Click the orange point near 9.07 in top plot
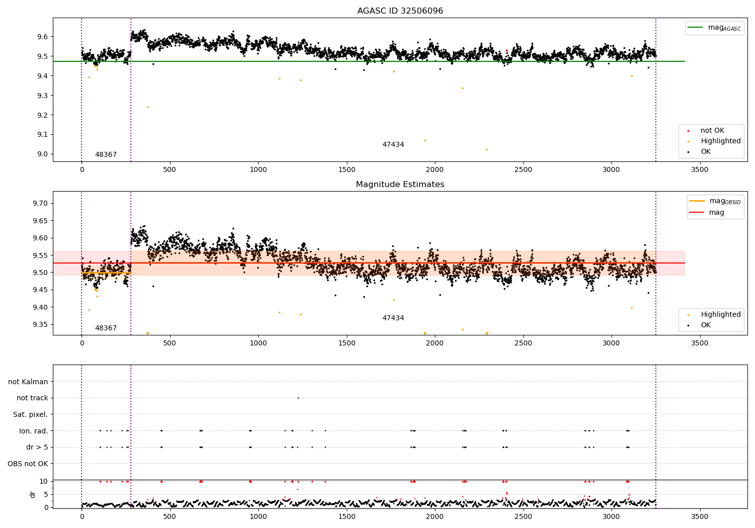Screen dimensions: 755x528 click(x=425, y=140)
